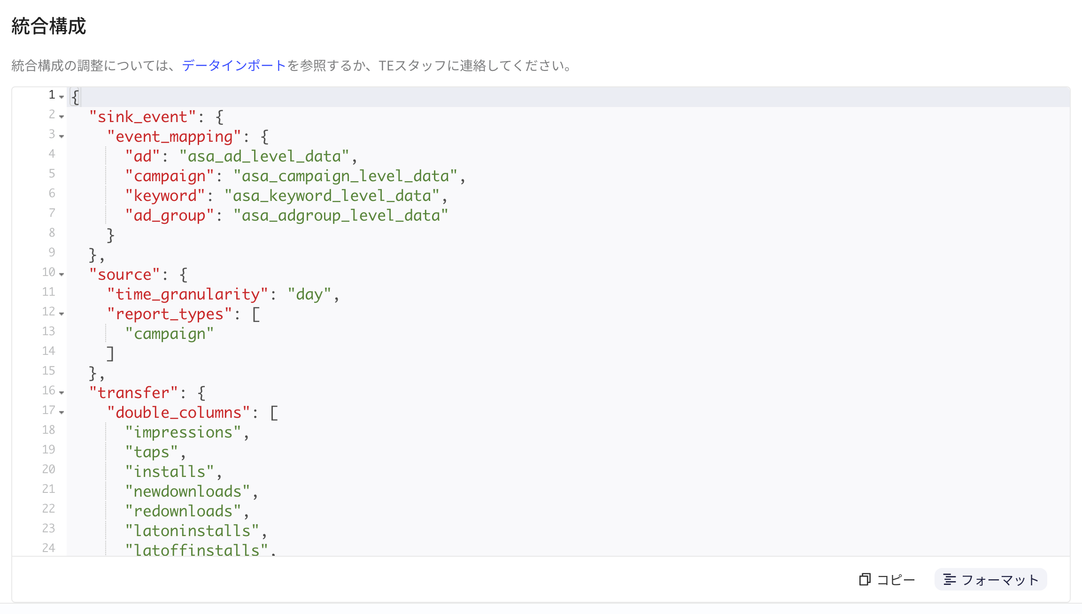Click the "redownloads" entry
Image resolution: width=1082 pixels, height=614 pixels.
[183, 511]
